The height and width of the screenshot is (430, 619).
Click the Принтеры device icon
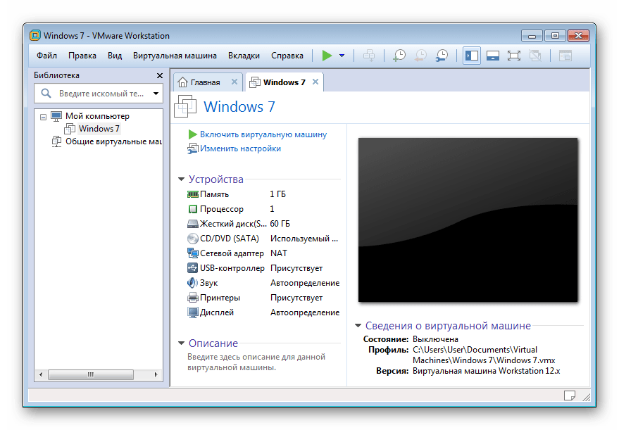pyautogui.click(x=193, y=298)
